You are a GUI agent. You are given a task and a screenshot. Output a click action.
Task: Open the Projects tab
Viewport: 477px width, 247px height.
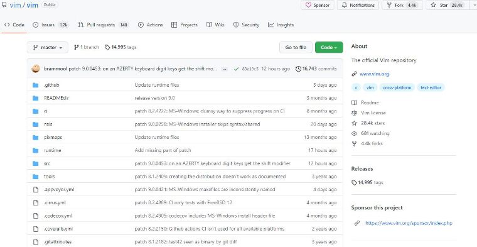click(185, 25)
